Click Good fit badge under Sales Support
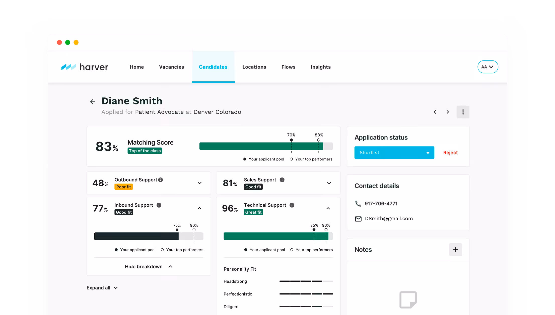The height and width of the screenshot is (315, 555). click(x=253, y=187)
